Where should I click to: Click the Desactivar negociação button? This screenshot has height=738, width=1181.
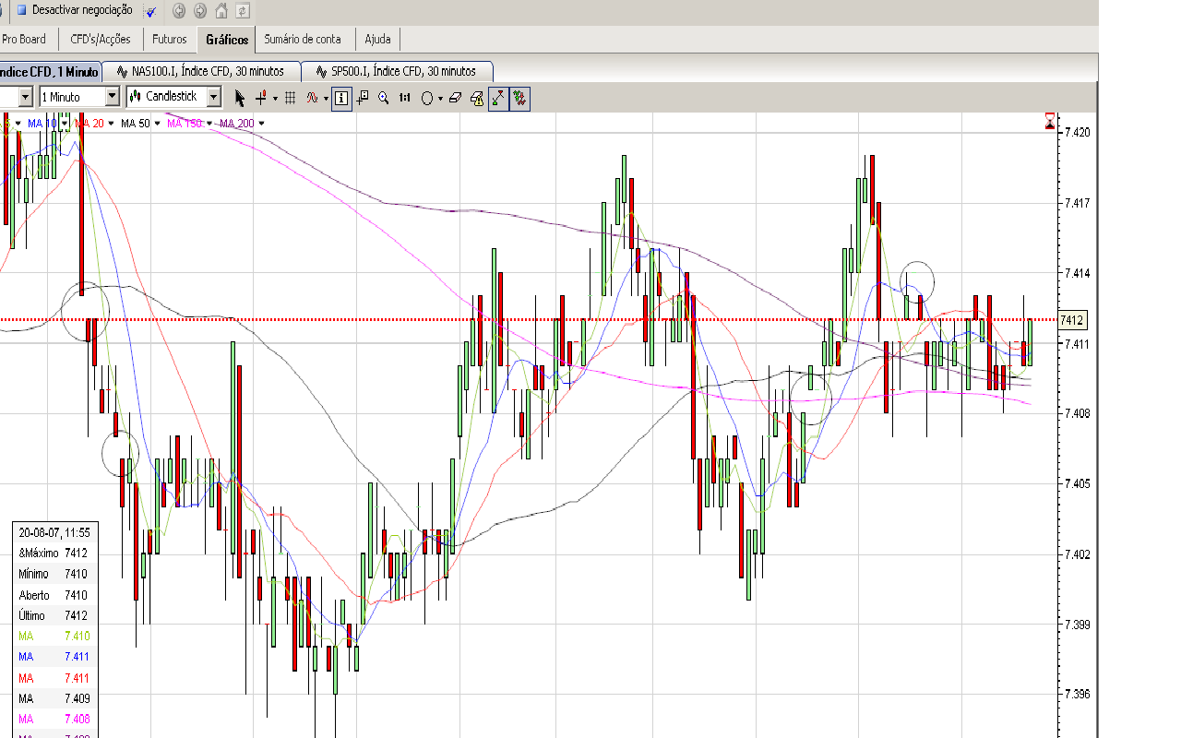[74, 10]
